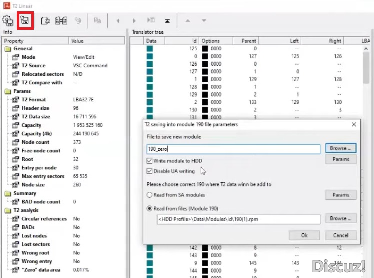374x278 pixels.
Task: Click the move down triangle icon
Action: 204,21
